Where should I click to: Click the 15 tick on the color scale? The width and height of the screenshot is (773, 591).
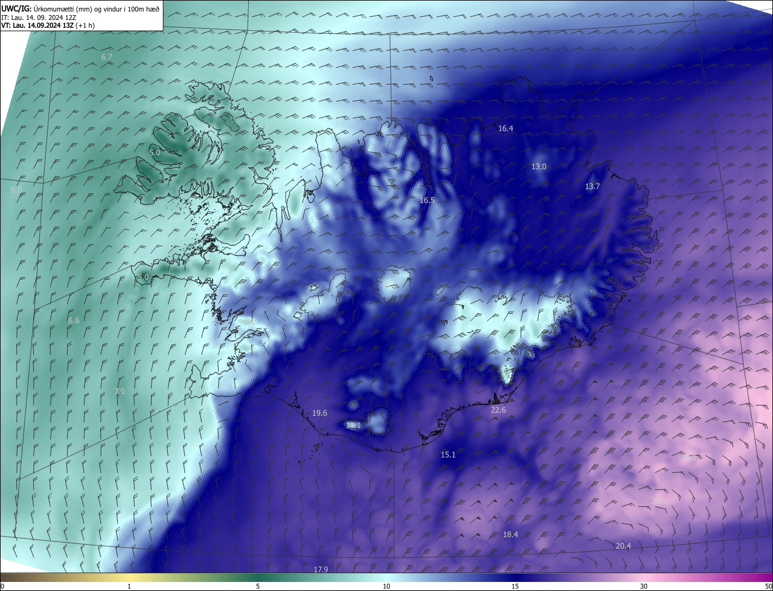515,586
